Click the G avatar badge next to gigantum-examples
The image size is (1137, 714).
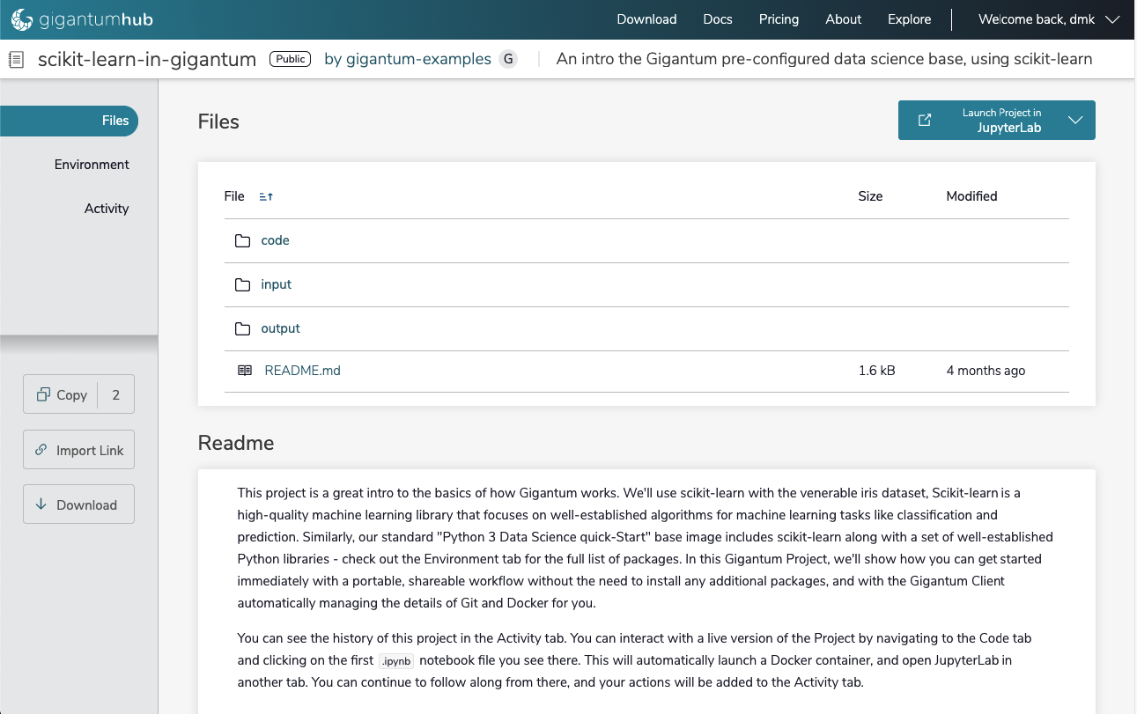(508, 59)
